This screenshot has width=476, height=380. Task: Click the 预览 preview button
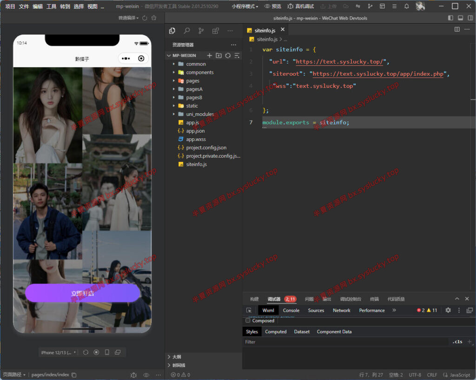272,6
